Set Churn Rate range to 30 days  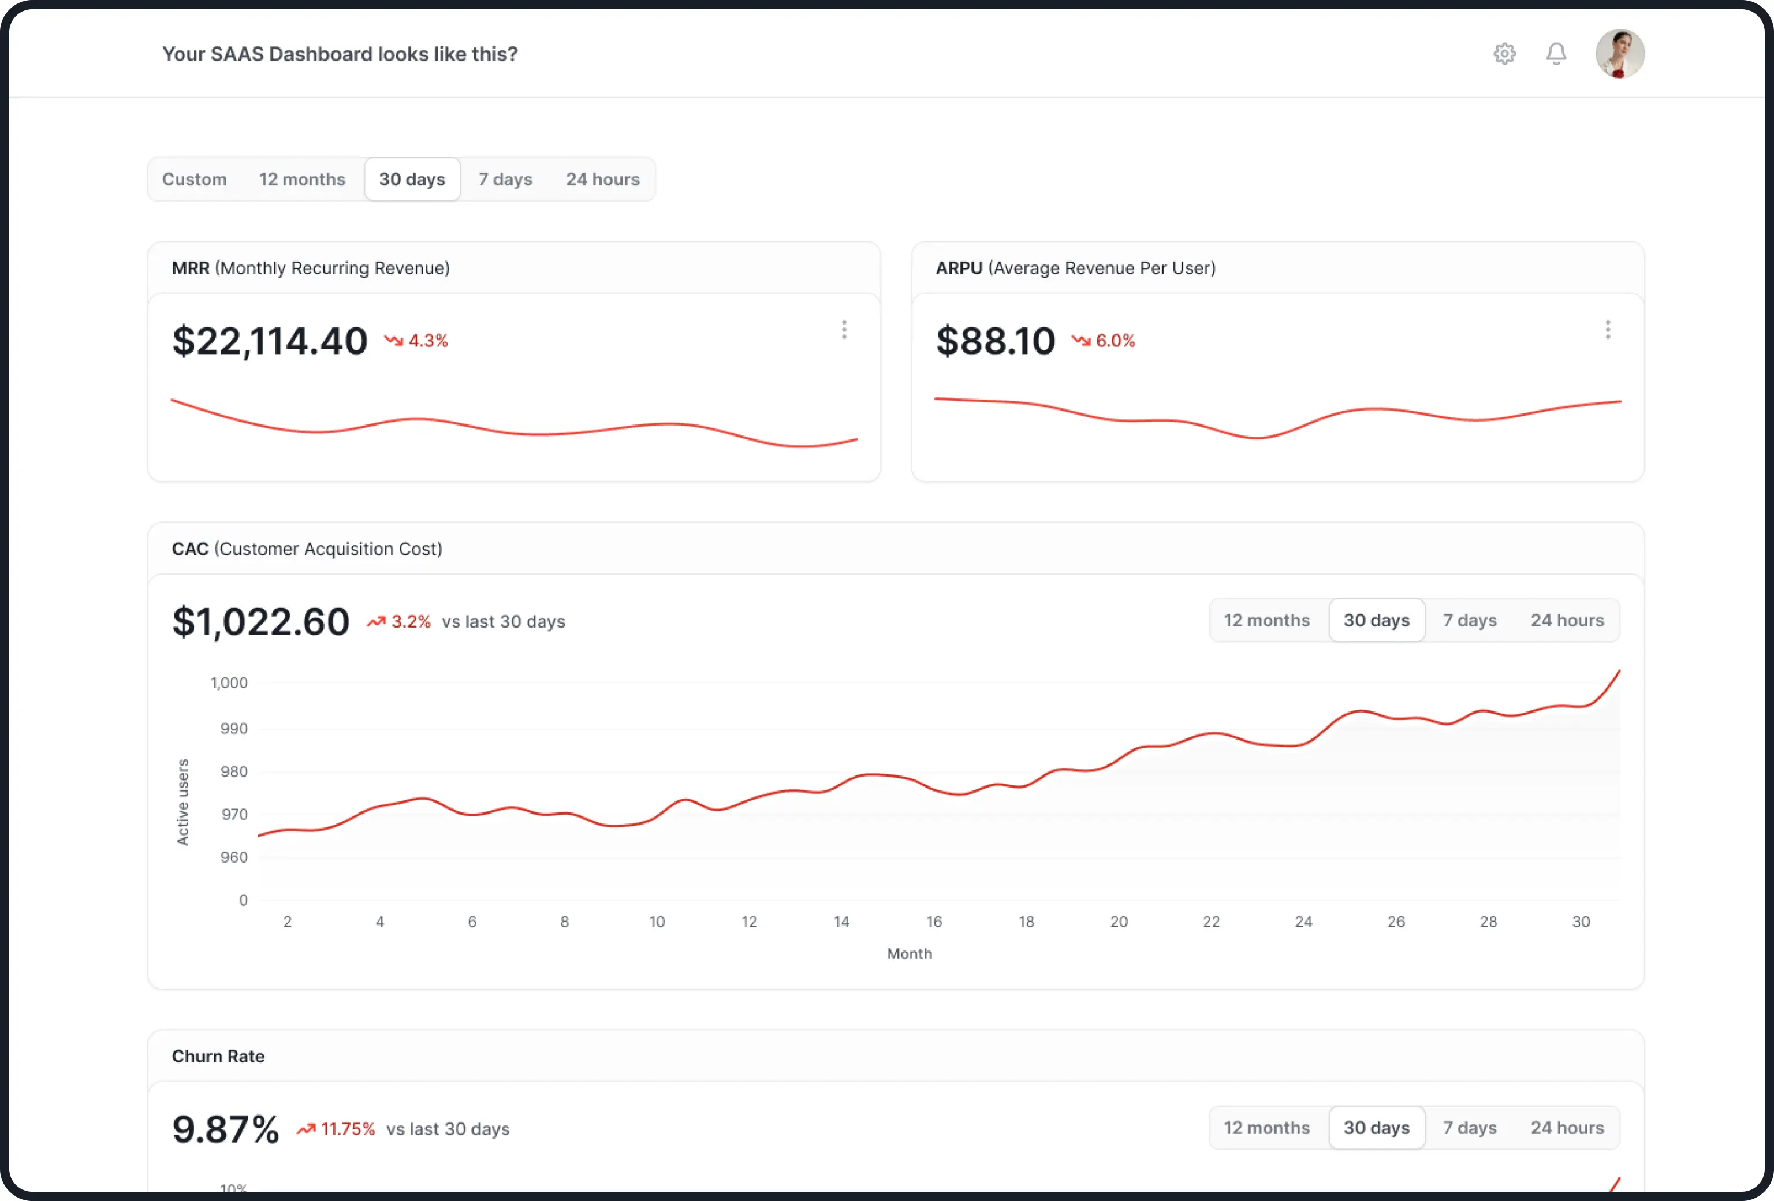point(1377,1128)
